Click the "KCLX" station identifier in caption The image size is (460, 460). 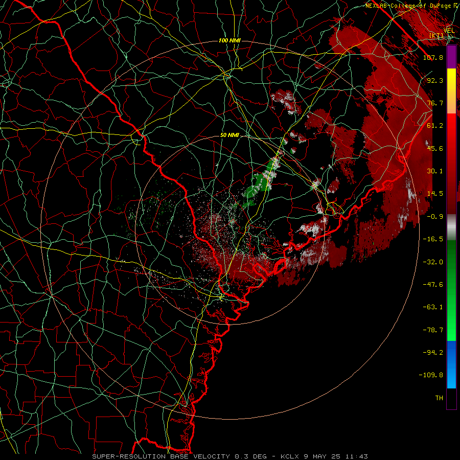click(x=290, y=456)
